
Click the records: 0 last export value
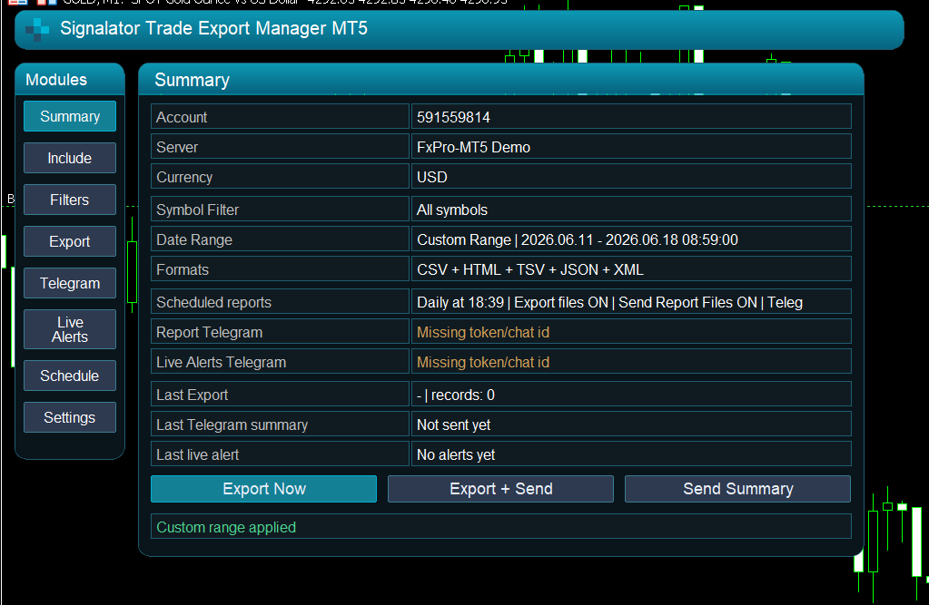point(631,395)
